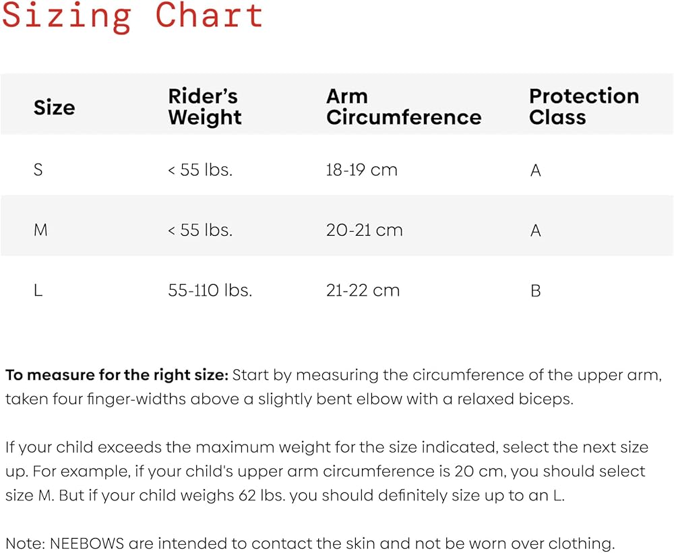Screen dimensions: 674x553
Task: Select the size "S" row label
Action: coord(38,170)
